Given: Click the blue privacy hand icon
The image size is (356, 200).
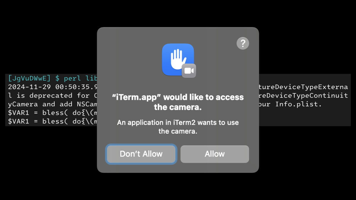Looking at the screenshot, I should (x=178, y=59).
